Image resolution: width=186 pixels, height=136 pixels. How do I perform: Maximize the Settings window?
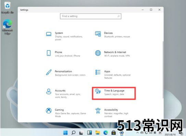point(151,10)
